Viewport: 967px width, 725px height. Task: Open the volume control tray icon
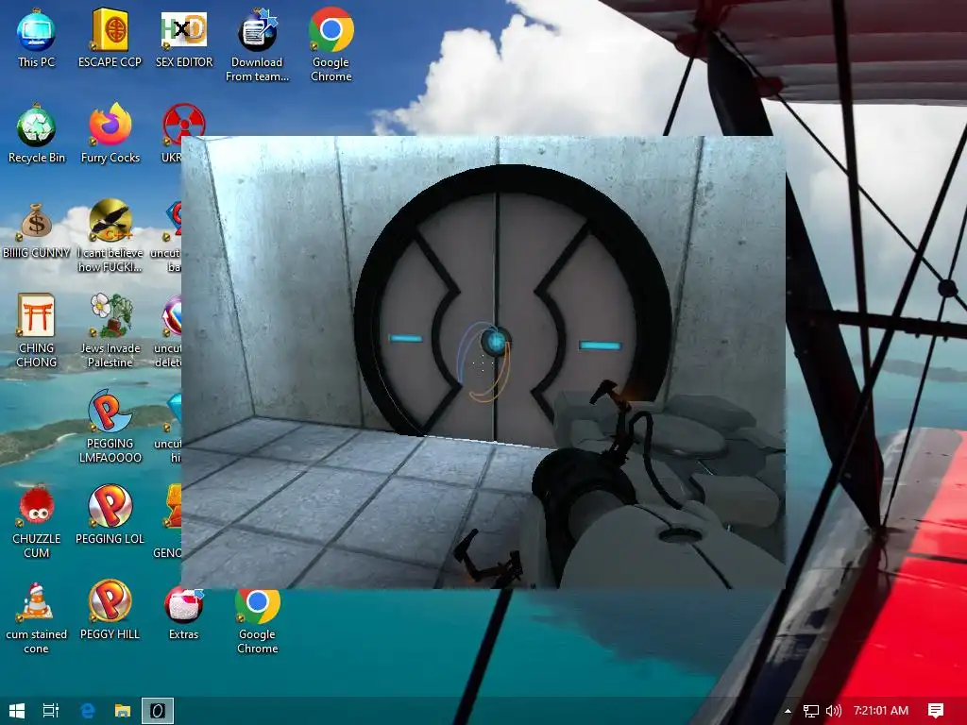pos(833,711)
